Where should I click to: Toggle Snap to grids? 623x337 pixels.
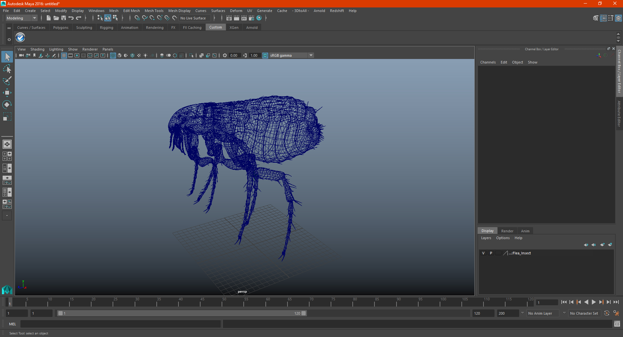[x=137, y=18]
